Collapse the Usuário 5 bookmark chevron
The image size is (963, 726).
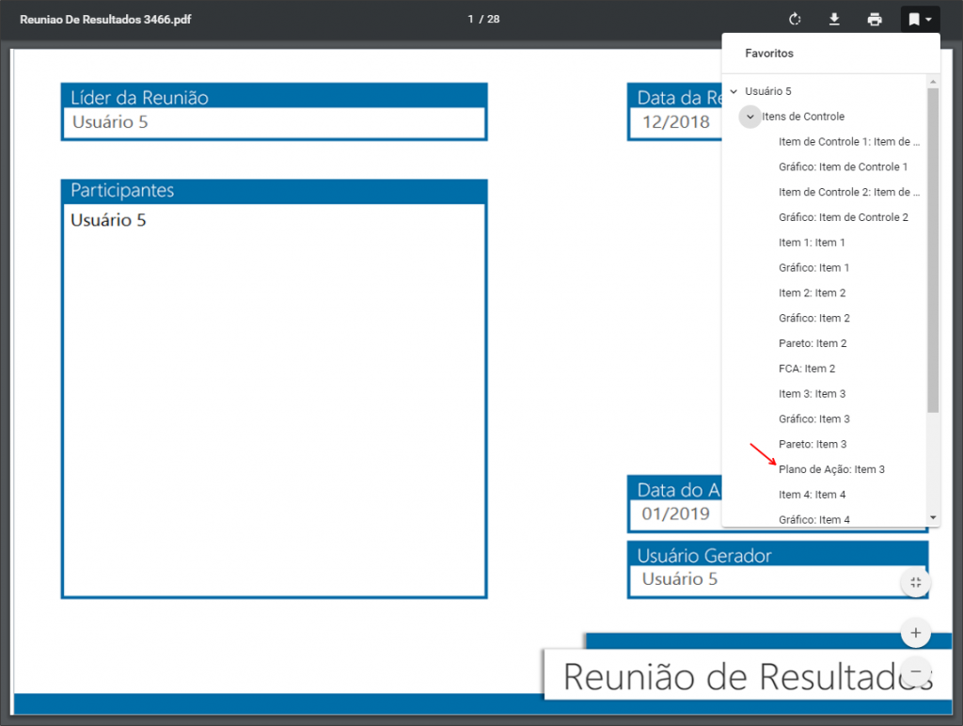pyautogui.click(x=734, y=91)
